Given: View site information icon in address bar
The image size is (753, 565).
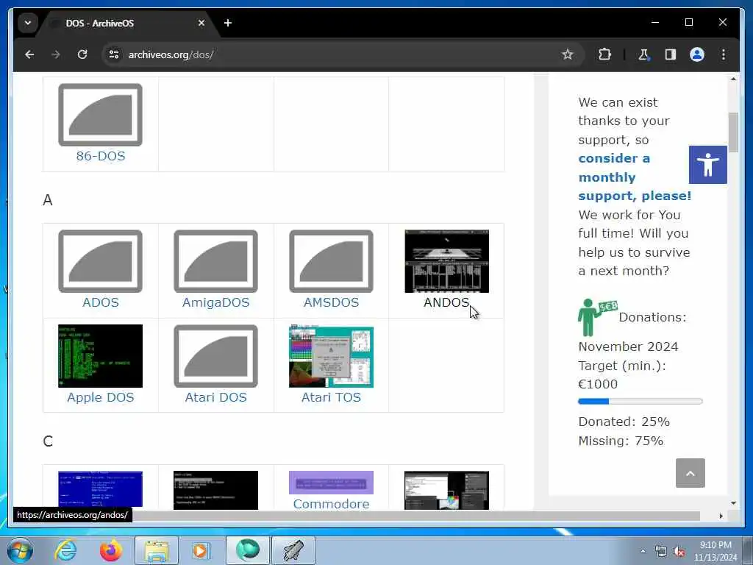Looking at the screenshot, I should tap(114, 54).
